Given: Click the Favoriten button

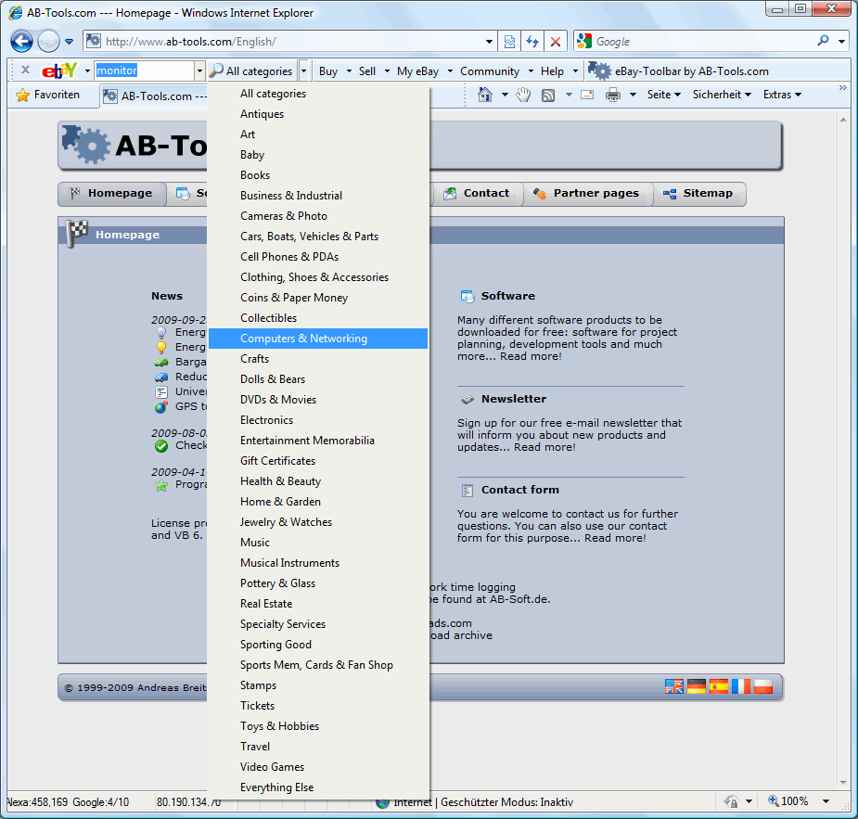Looking at the screenshot, I should coord(48,95).
